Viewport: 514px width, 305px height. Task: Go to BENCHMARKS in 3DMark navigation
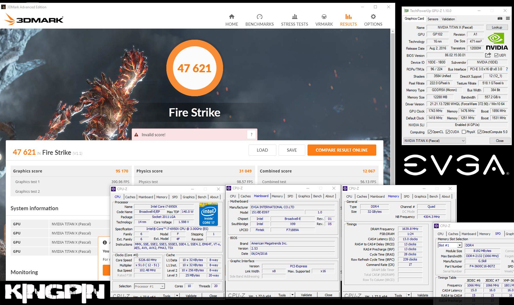pyautogui.click(x=260, y=20)
